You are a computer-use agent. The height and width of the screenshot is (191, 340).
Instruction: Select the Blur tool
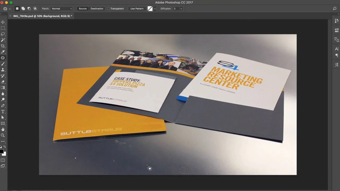tap(3, 94)
